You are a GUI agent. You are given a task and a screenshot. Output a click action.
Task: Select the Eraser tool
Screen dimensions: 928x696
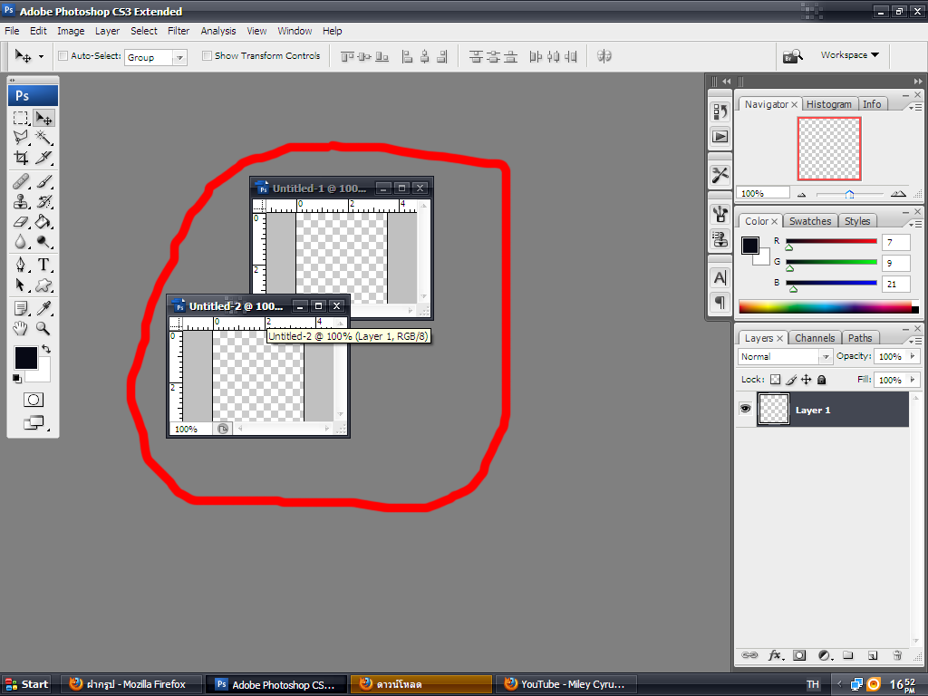[x=21, y=222]
